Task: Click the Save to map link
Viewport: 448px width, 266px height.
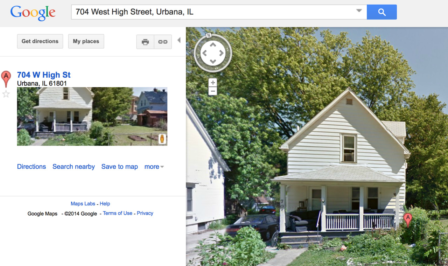Action: [120, 167]
